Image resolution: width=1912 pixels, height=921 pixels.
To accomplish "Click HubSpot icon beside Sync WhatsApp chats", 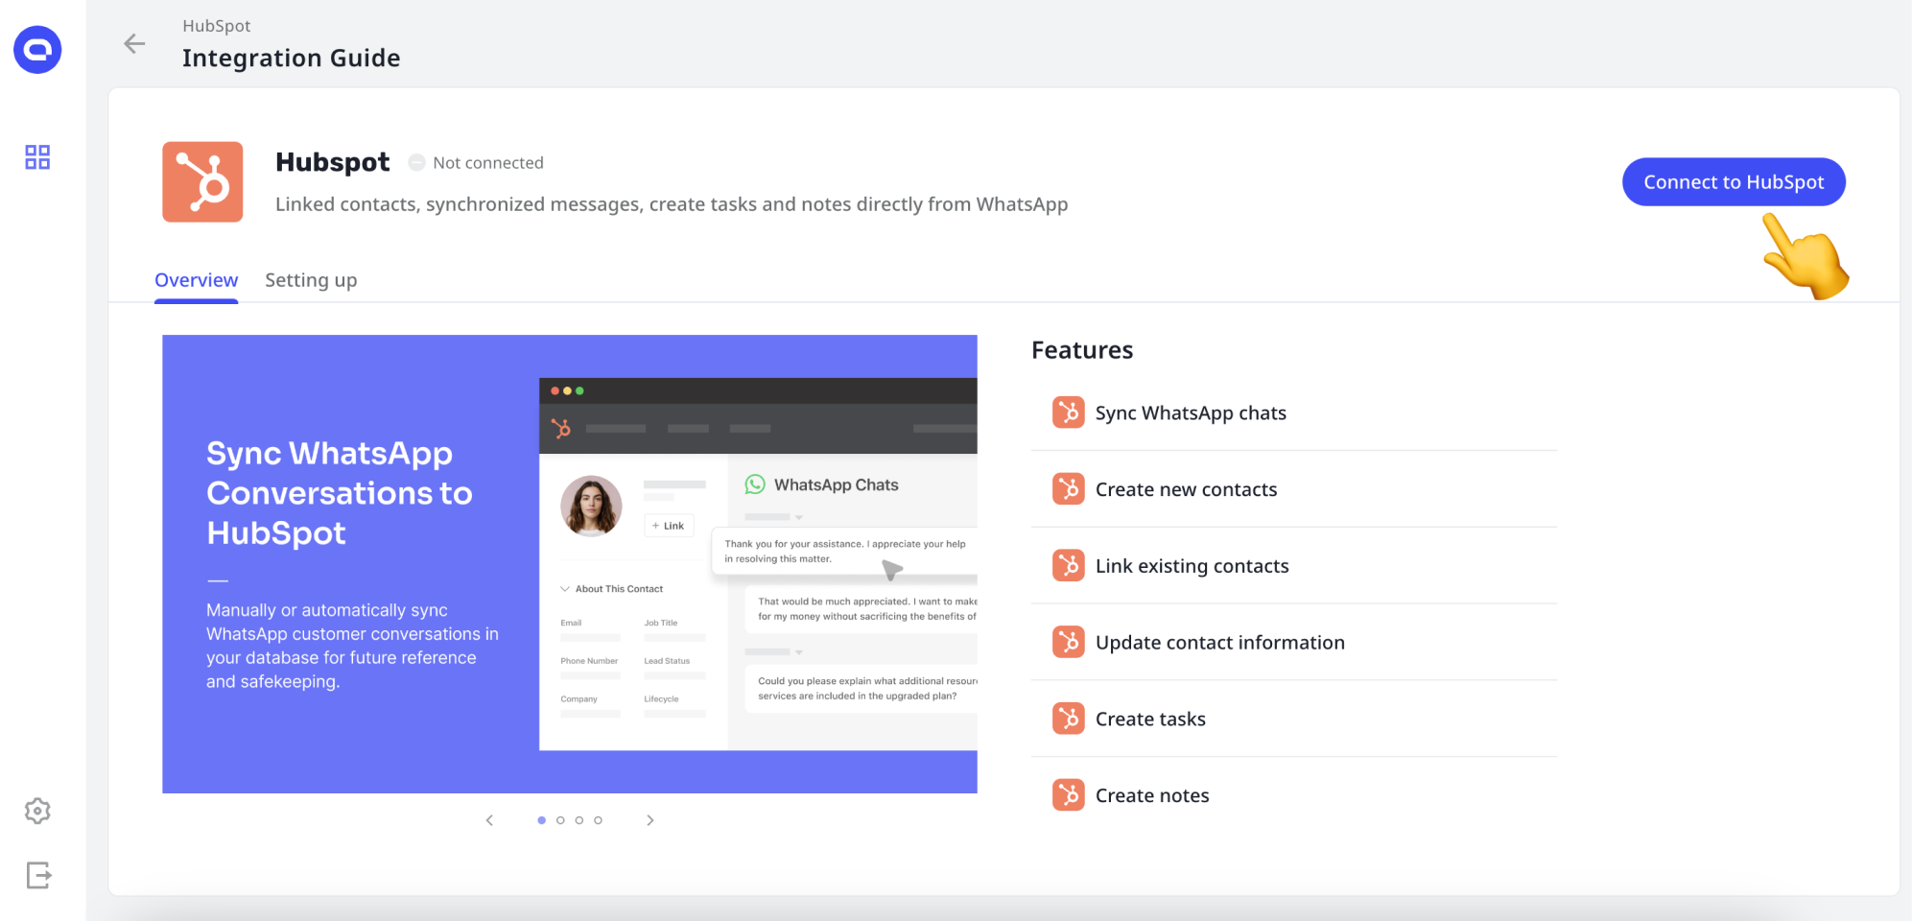I will 1068,413.
